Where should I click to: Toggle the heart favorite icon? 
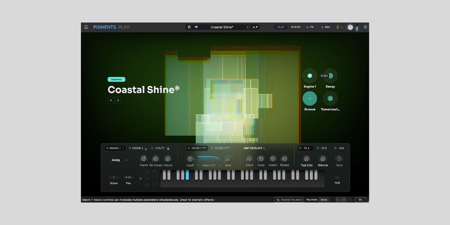[x=196, y=27]
